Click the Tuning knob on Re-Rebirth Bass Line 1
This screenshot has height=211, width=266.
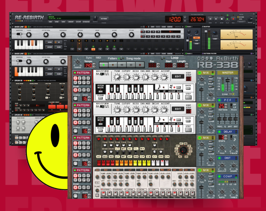coord(29,35)
